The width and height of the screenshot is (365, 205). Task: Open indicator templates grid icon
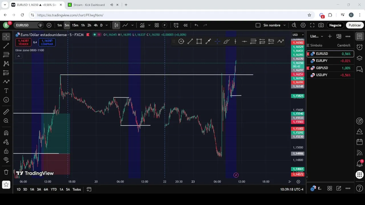point(157,25)
